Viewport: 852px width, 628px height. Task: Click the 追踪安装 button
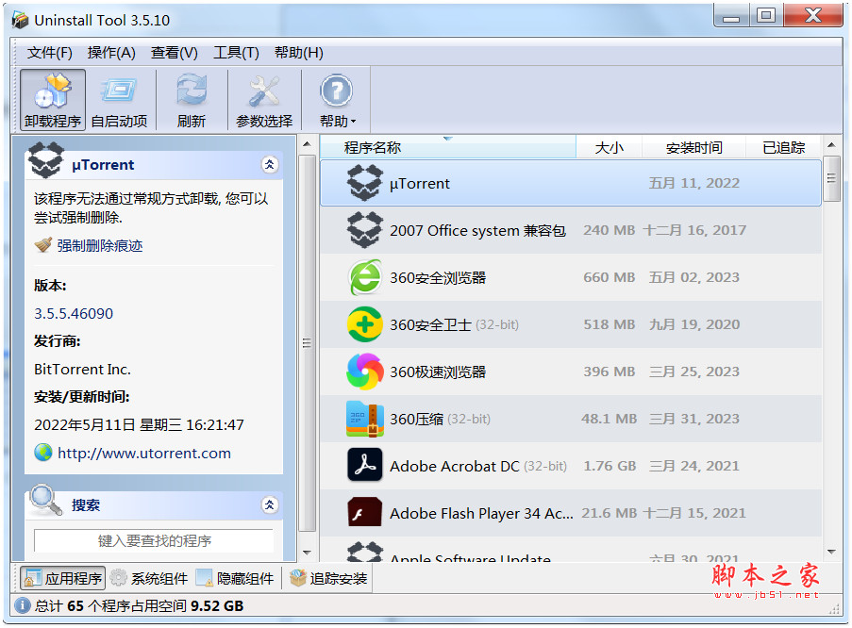[328, 578]
